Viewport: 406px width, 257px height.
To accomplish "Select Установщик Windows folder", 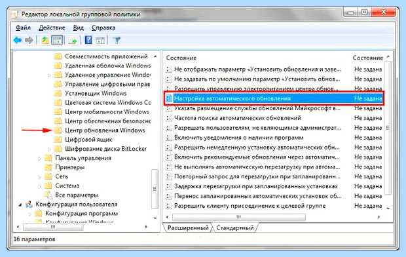I will tap(96, 93).
